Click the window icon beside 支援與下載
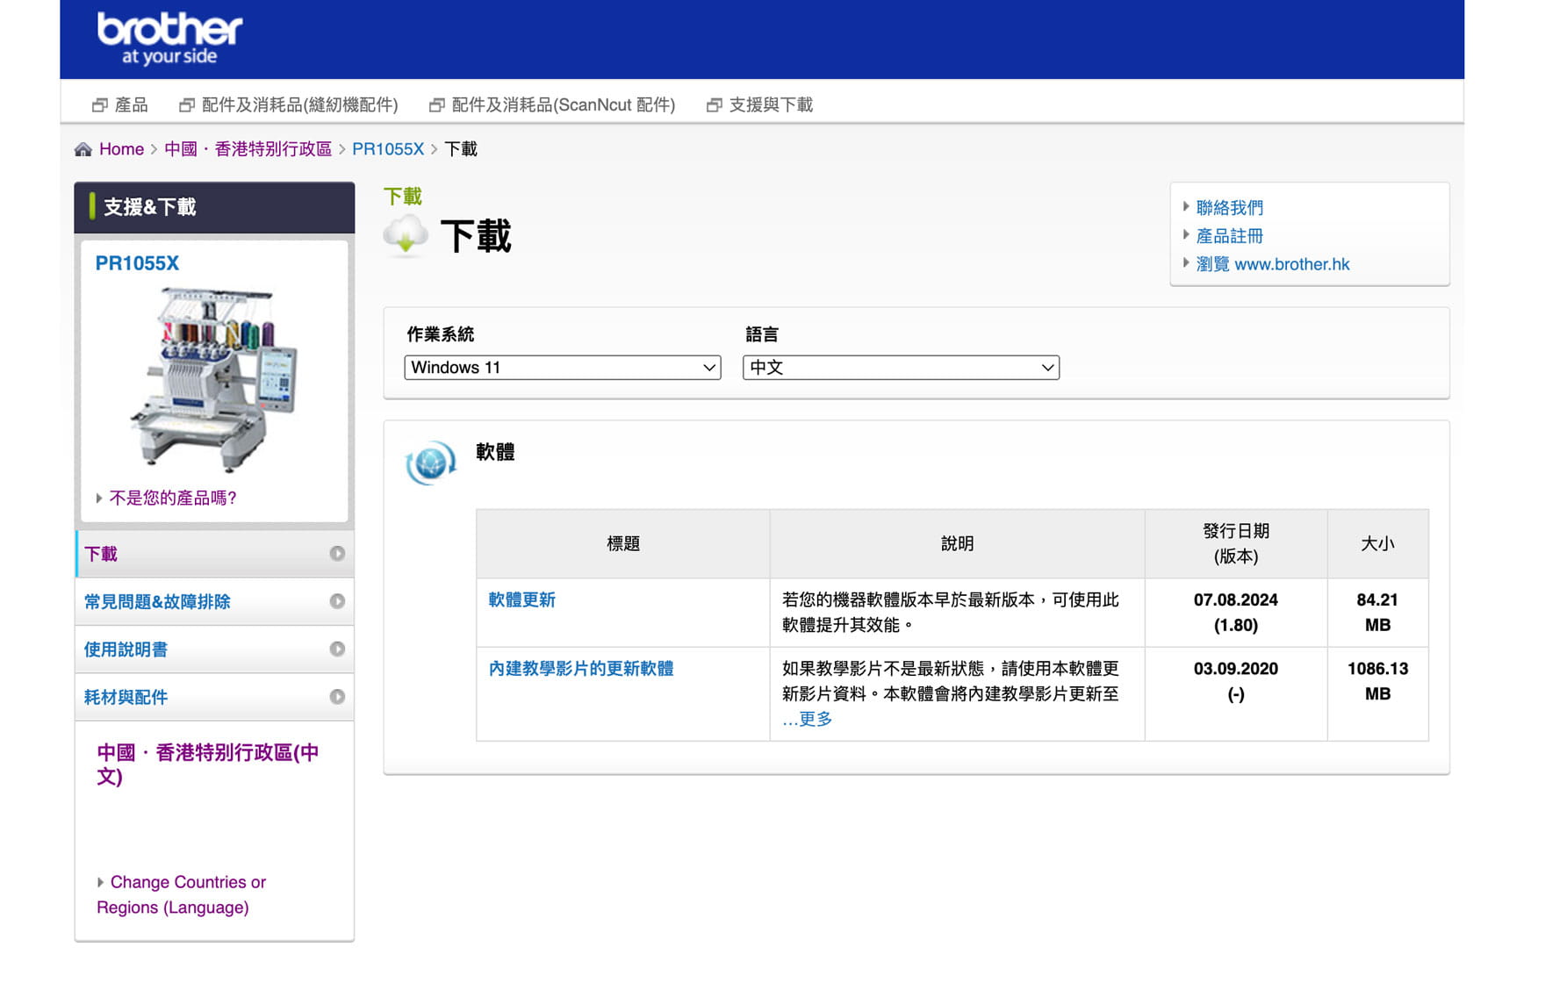 (x=715, y=105)
